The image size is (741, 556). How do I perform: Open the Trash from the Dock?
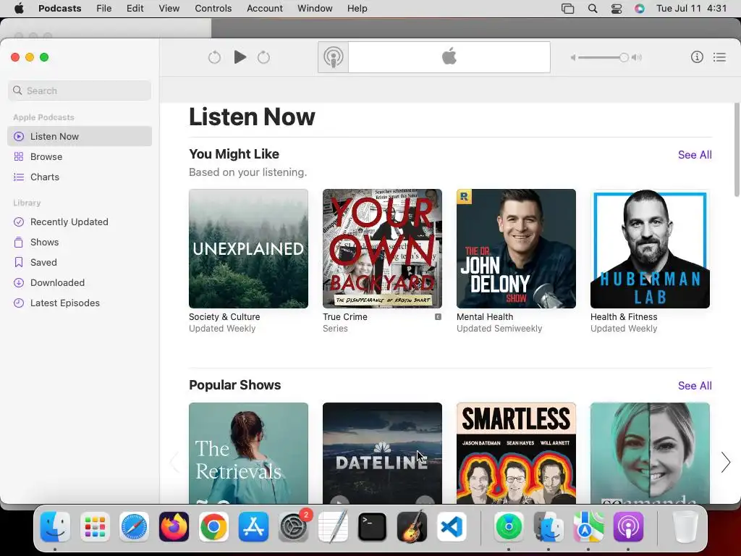(x=685, y=527)
